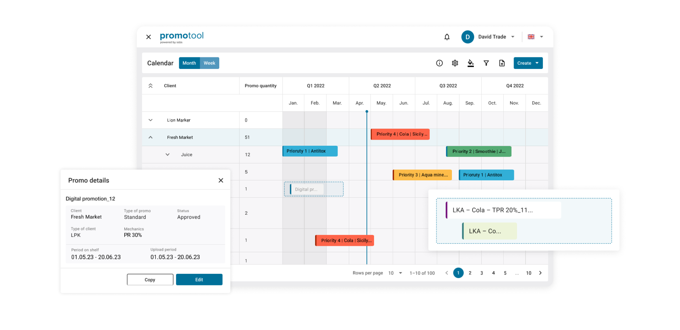Click the export file icon
Screen dimensions: 680x330
coord(502,63)
